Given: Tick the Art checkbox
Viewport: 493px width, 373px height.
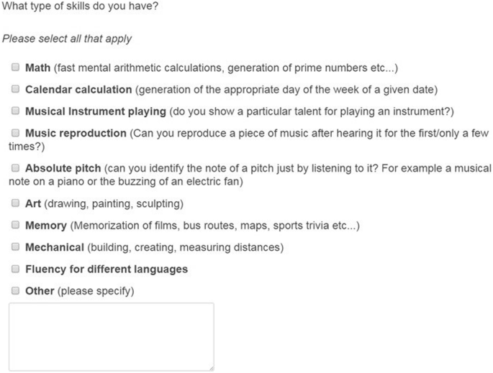Looking at the screenshot, I should click(x=15, y=203).
